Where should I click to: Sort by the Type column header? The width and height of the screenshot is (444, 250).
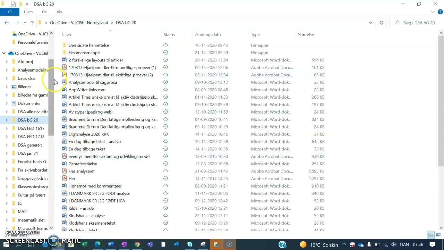coord(255,35)
